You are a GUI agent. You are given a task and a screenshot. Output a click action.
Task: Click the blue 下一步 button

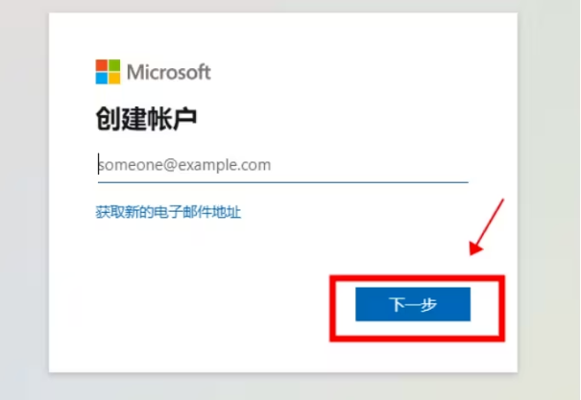pyautogui.click(x=413, y=304)
